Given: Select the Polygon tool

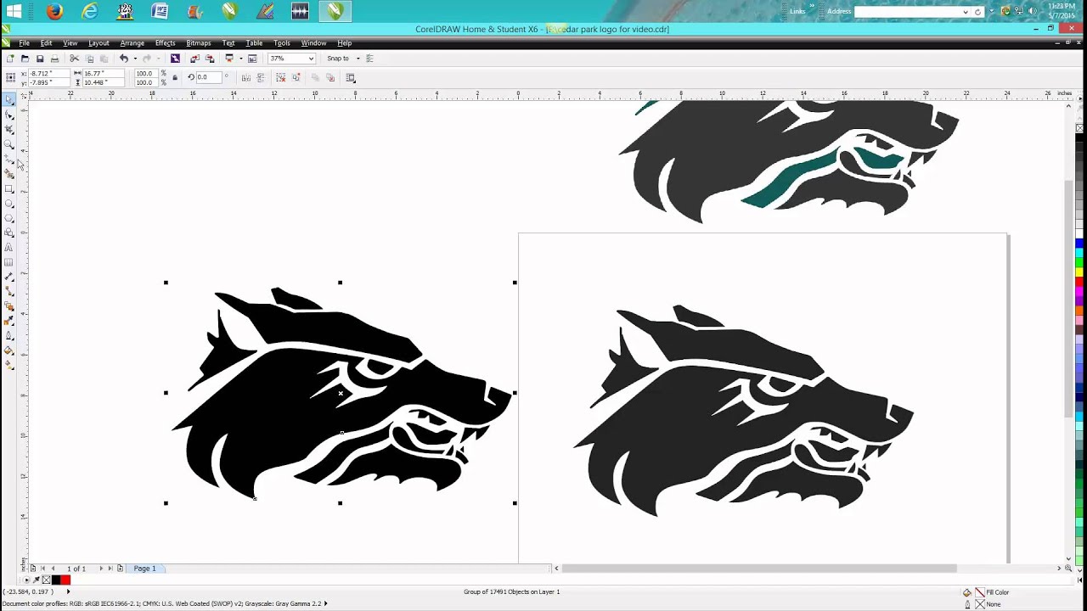Looking at the screenshot, I should [9, 217].
